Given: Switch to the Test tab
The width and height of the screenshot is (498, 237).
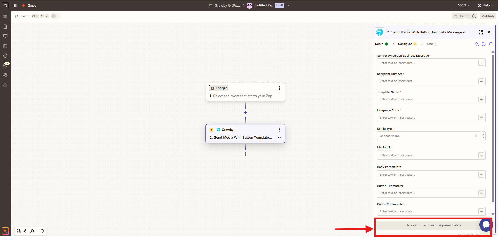Looking at the screenshot, I should click(432, 44).
